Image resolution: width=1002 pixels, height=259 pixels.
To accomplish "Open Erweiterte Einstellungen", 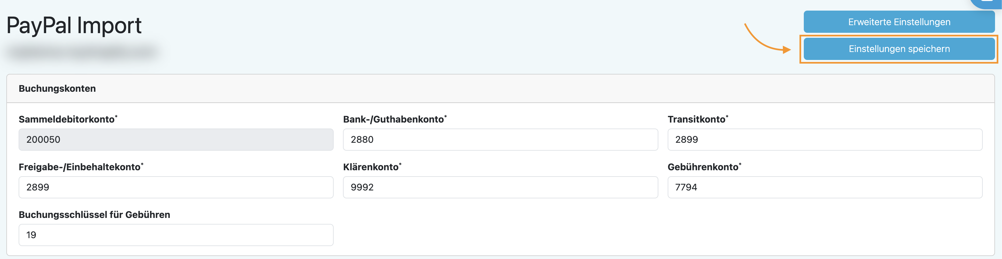I will click(x=898, y=22).
